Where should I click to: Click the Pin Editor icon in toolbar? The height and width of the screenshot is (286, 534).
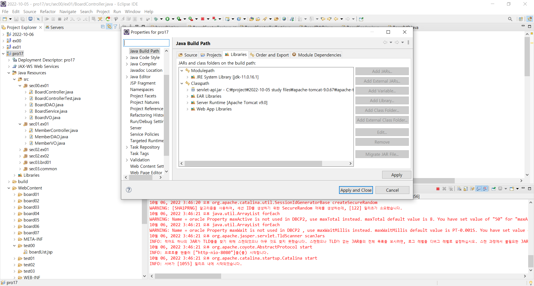click(361, 19)
